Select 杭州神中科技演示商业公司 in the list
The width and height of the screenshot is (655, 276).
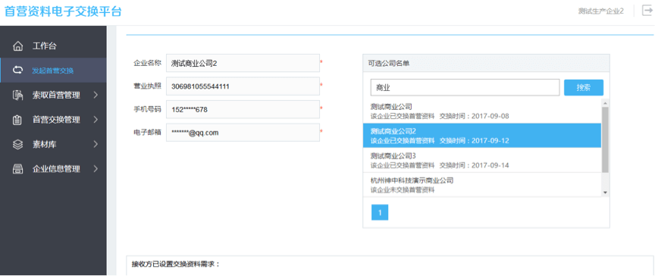tap(482, 184)
